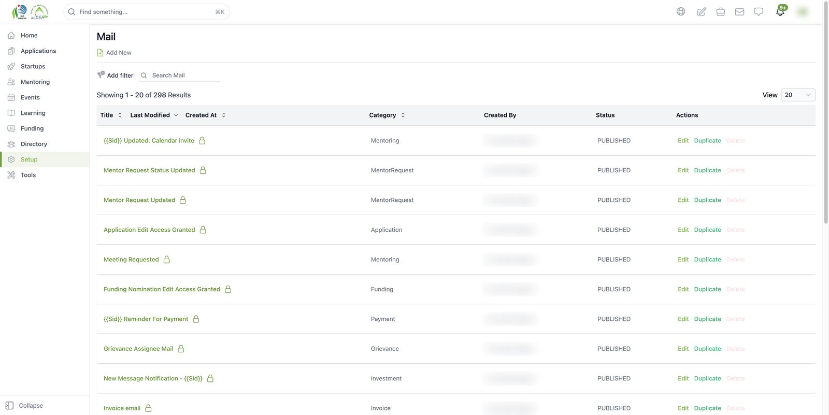
Task: Click Mentor Request Status Updated title
Action: [x=149, y=170]
